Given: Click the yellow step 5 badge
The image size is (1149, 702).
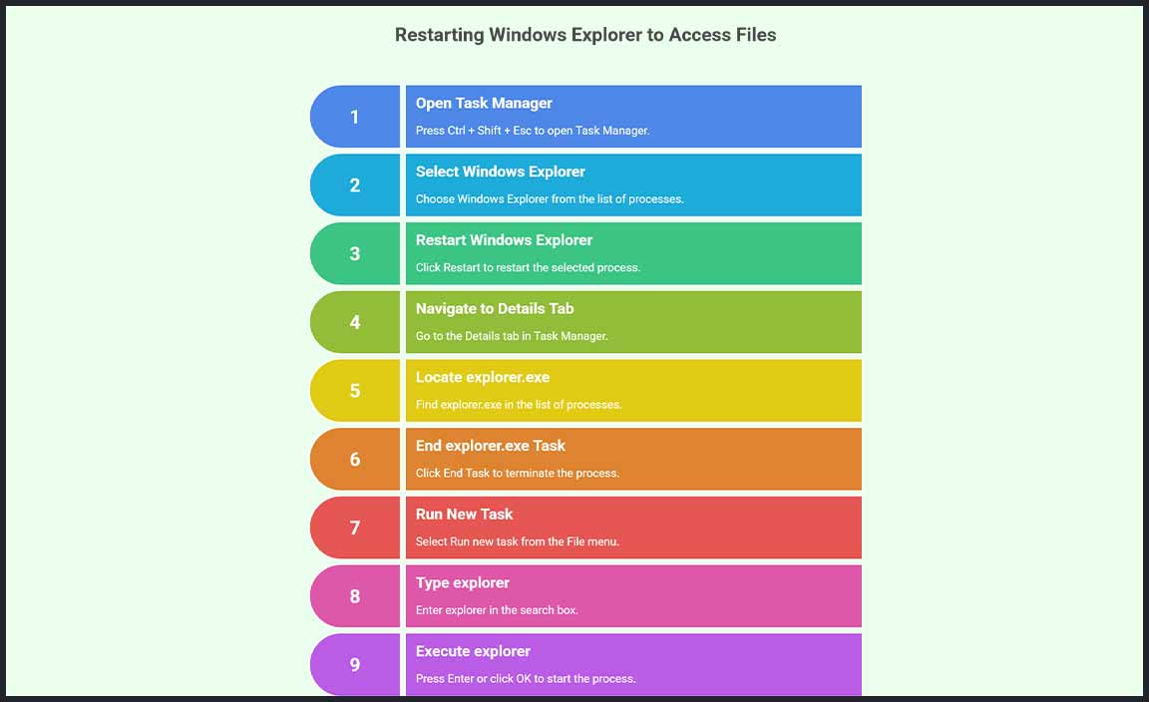Looking at the screenshot, I should point(355,391).
